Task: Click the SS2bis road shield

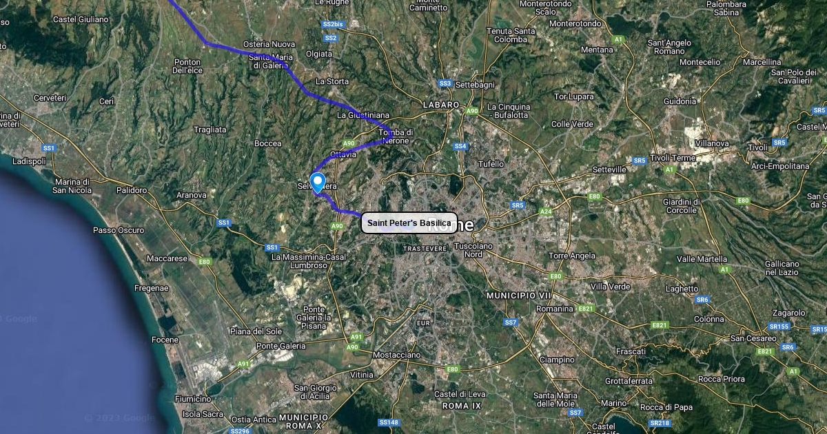Action: pyautogui.click(x=332, y=24)
